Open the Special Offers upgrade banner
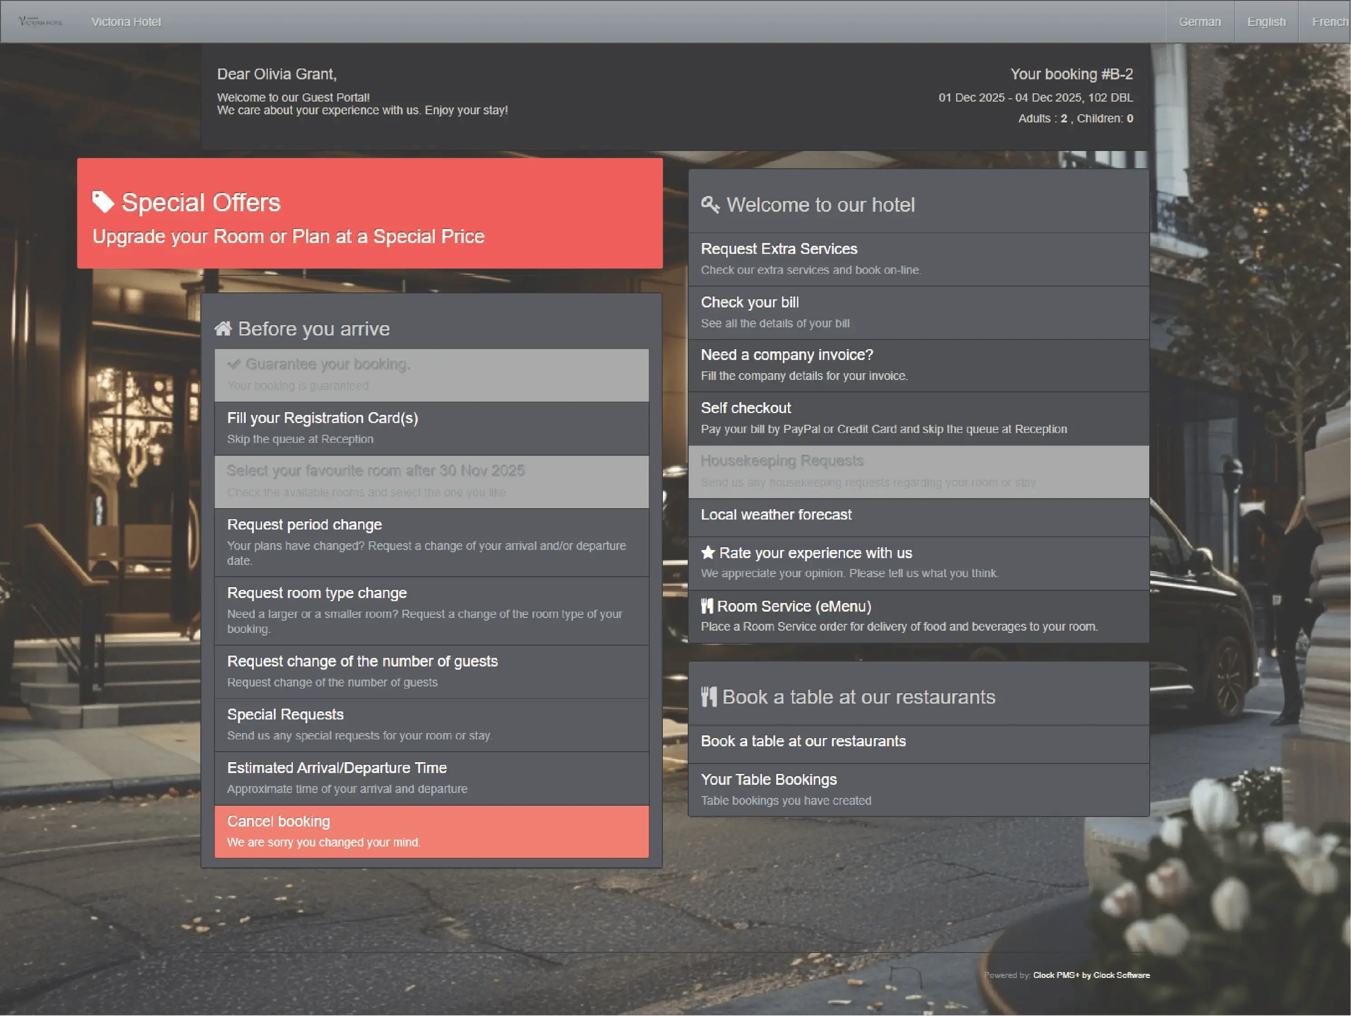1351x1016 pixels. [369, 214]
